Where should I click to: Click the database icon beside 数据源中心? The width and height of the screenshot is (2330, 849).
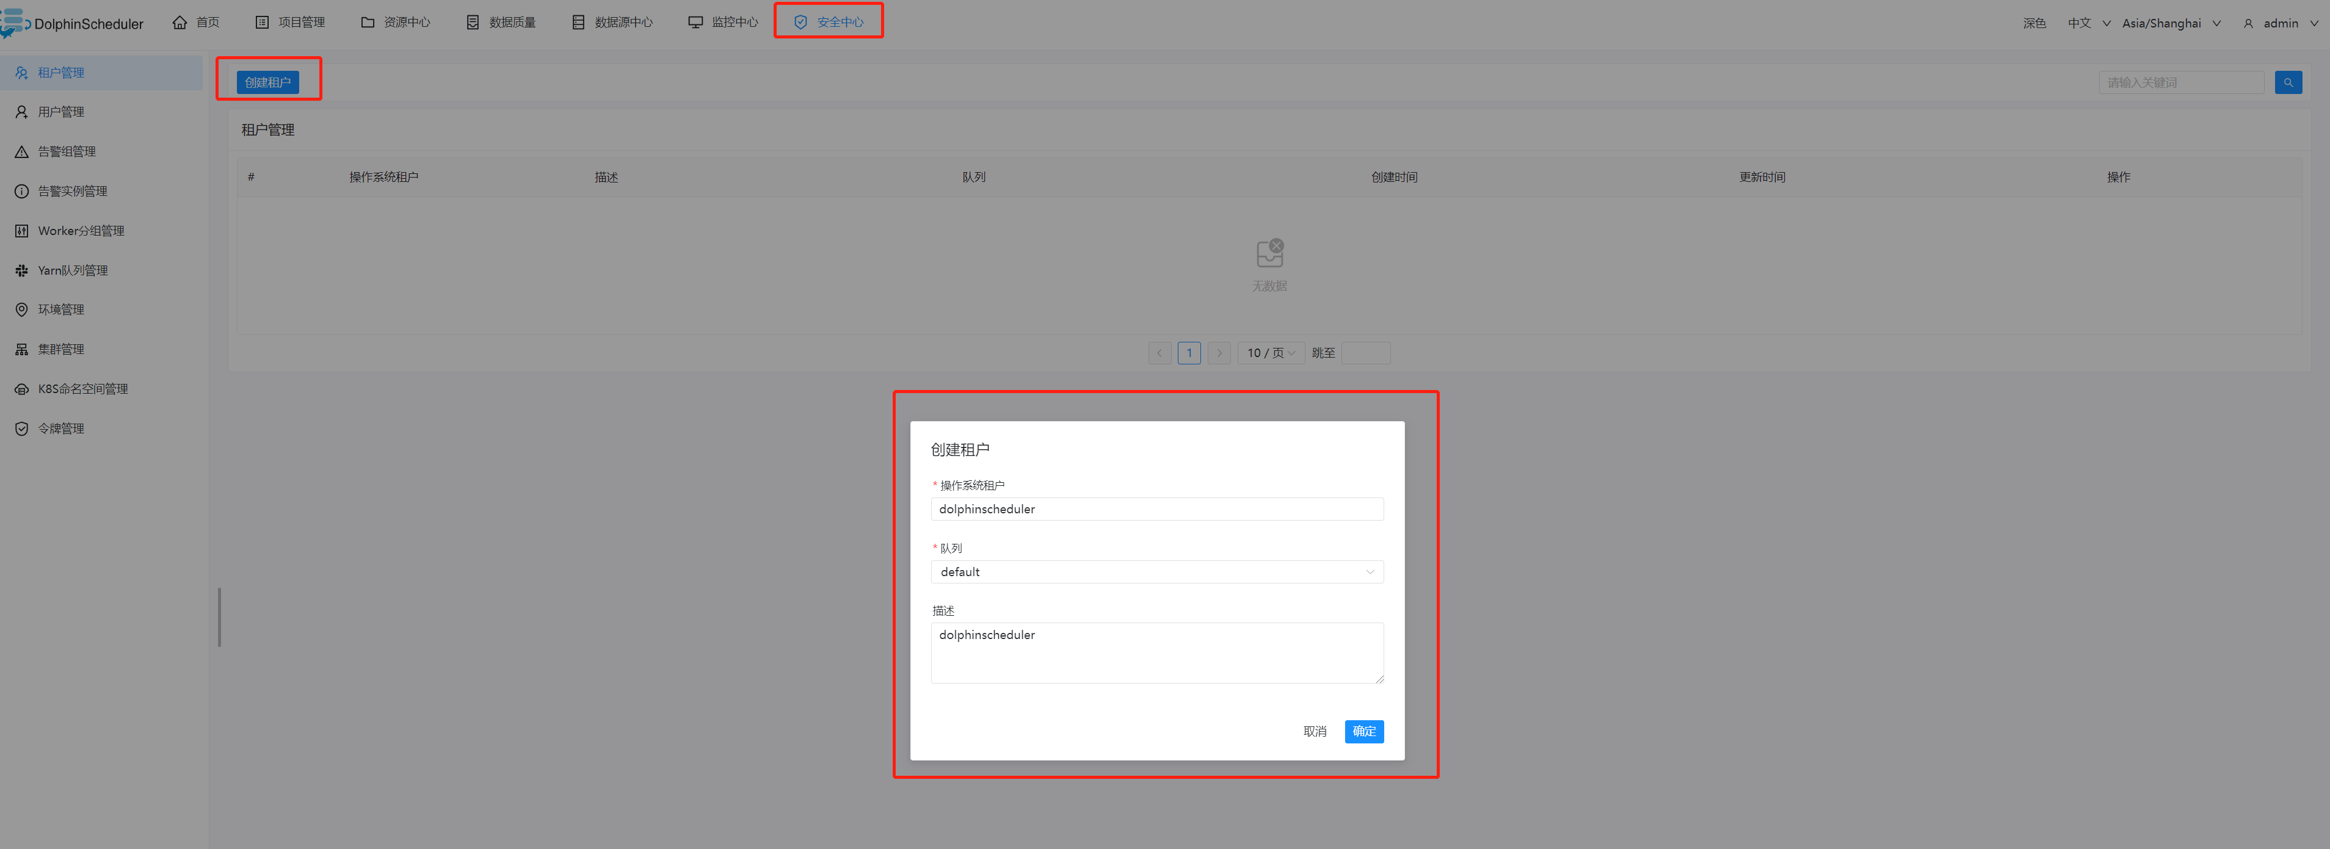click(x=579, y=22)
